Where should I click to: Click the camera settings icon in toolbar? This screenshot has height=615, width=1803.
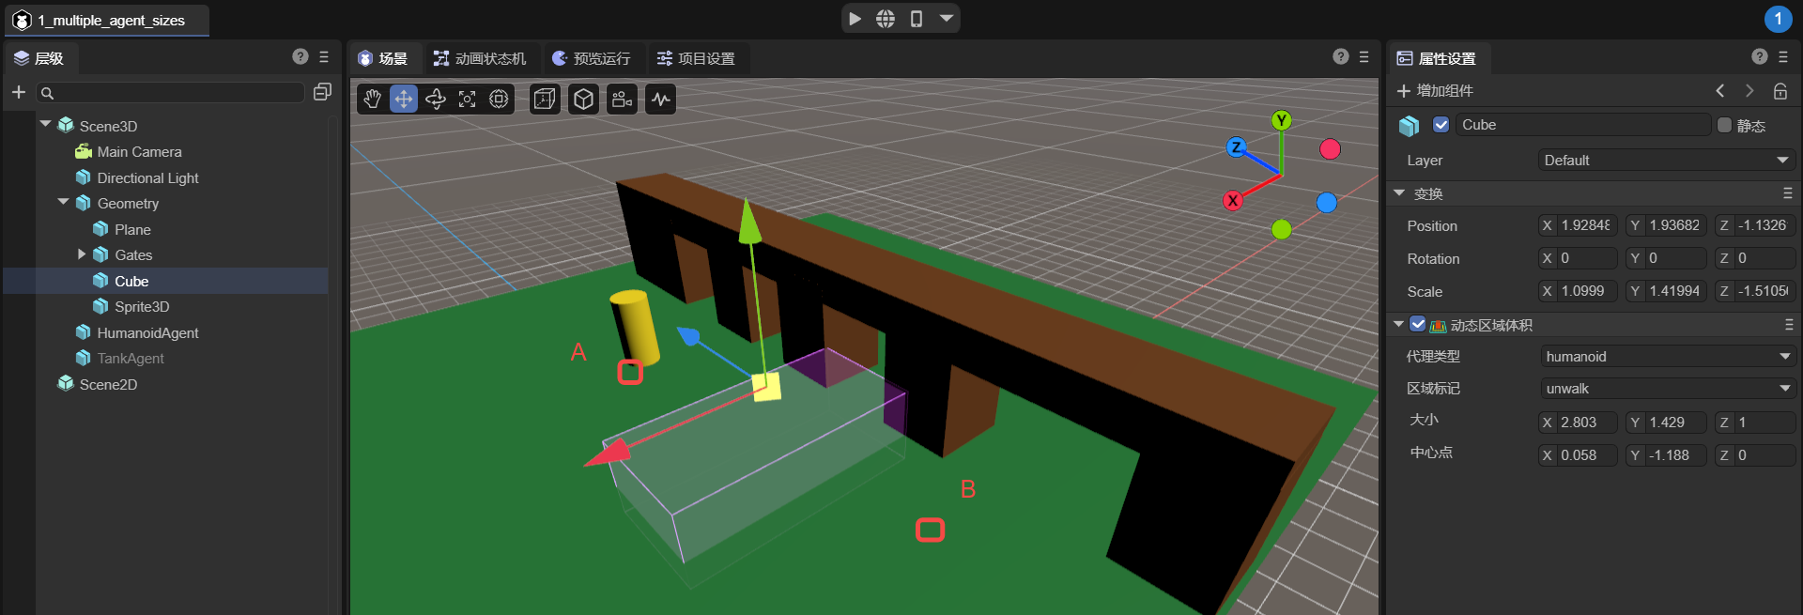[x=622, y=100]
